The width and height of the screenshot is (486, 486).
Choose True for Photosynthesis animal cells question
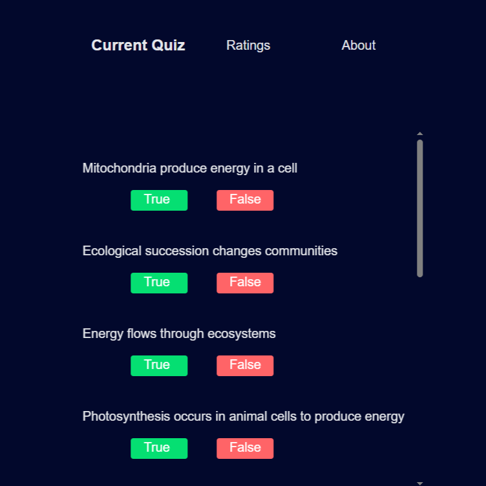click(159, 448)
